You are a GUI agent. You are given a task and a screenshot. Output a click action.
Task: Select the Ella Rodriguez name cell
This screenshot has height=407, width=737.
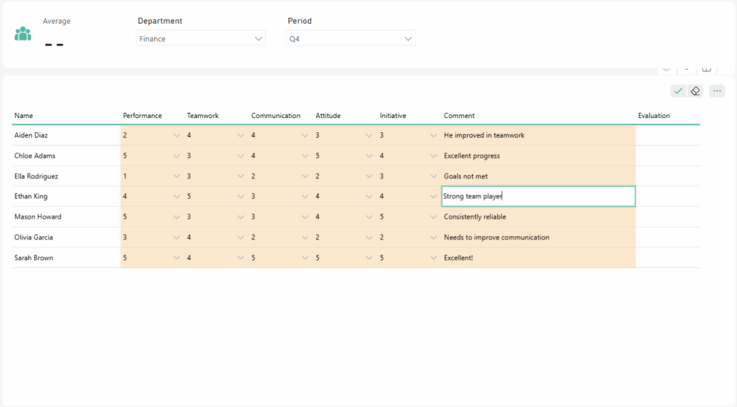66,176
